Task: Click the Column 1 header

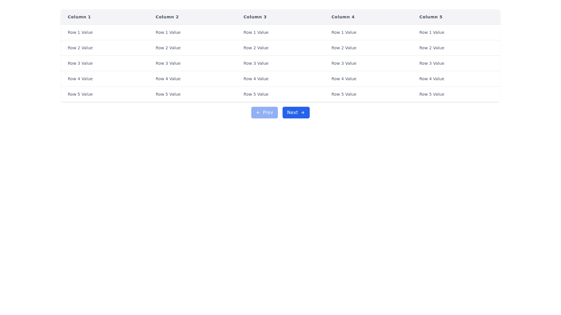Action: (79, 17)
